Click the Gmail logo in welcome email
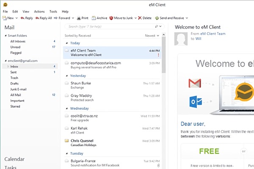This screenshot has height=169, width=254. click(x=195, y=83)
